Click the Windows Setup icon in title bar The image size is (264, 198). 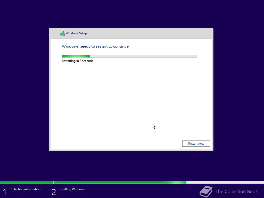point(62,34)
